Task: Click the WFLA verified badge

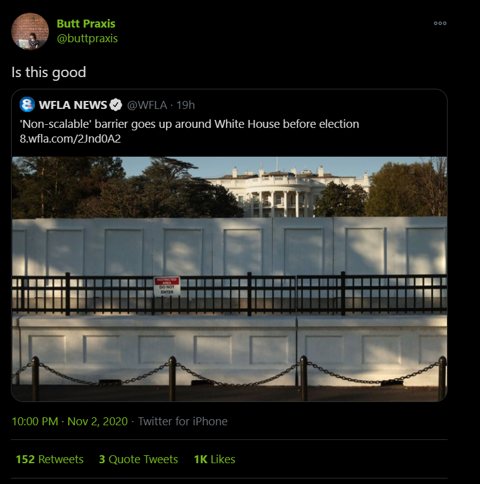Action: coord(116,105)
